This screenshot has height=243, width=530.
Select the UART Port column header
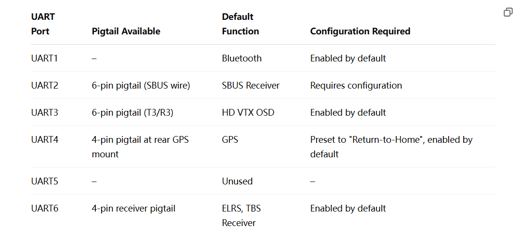[x=43, y=24]
